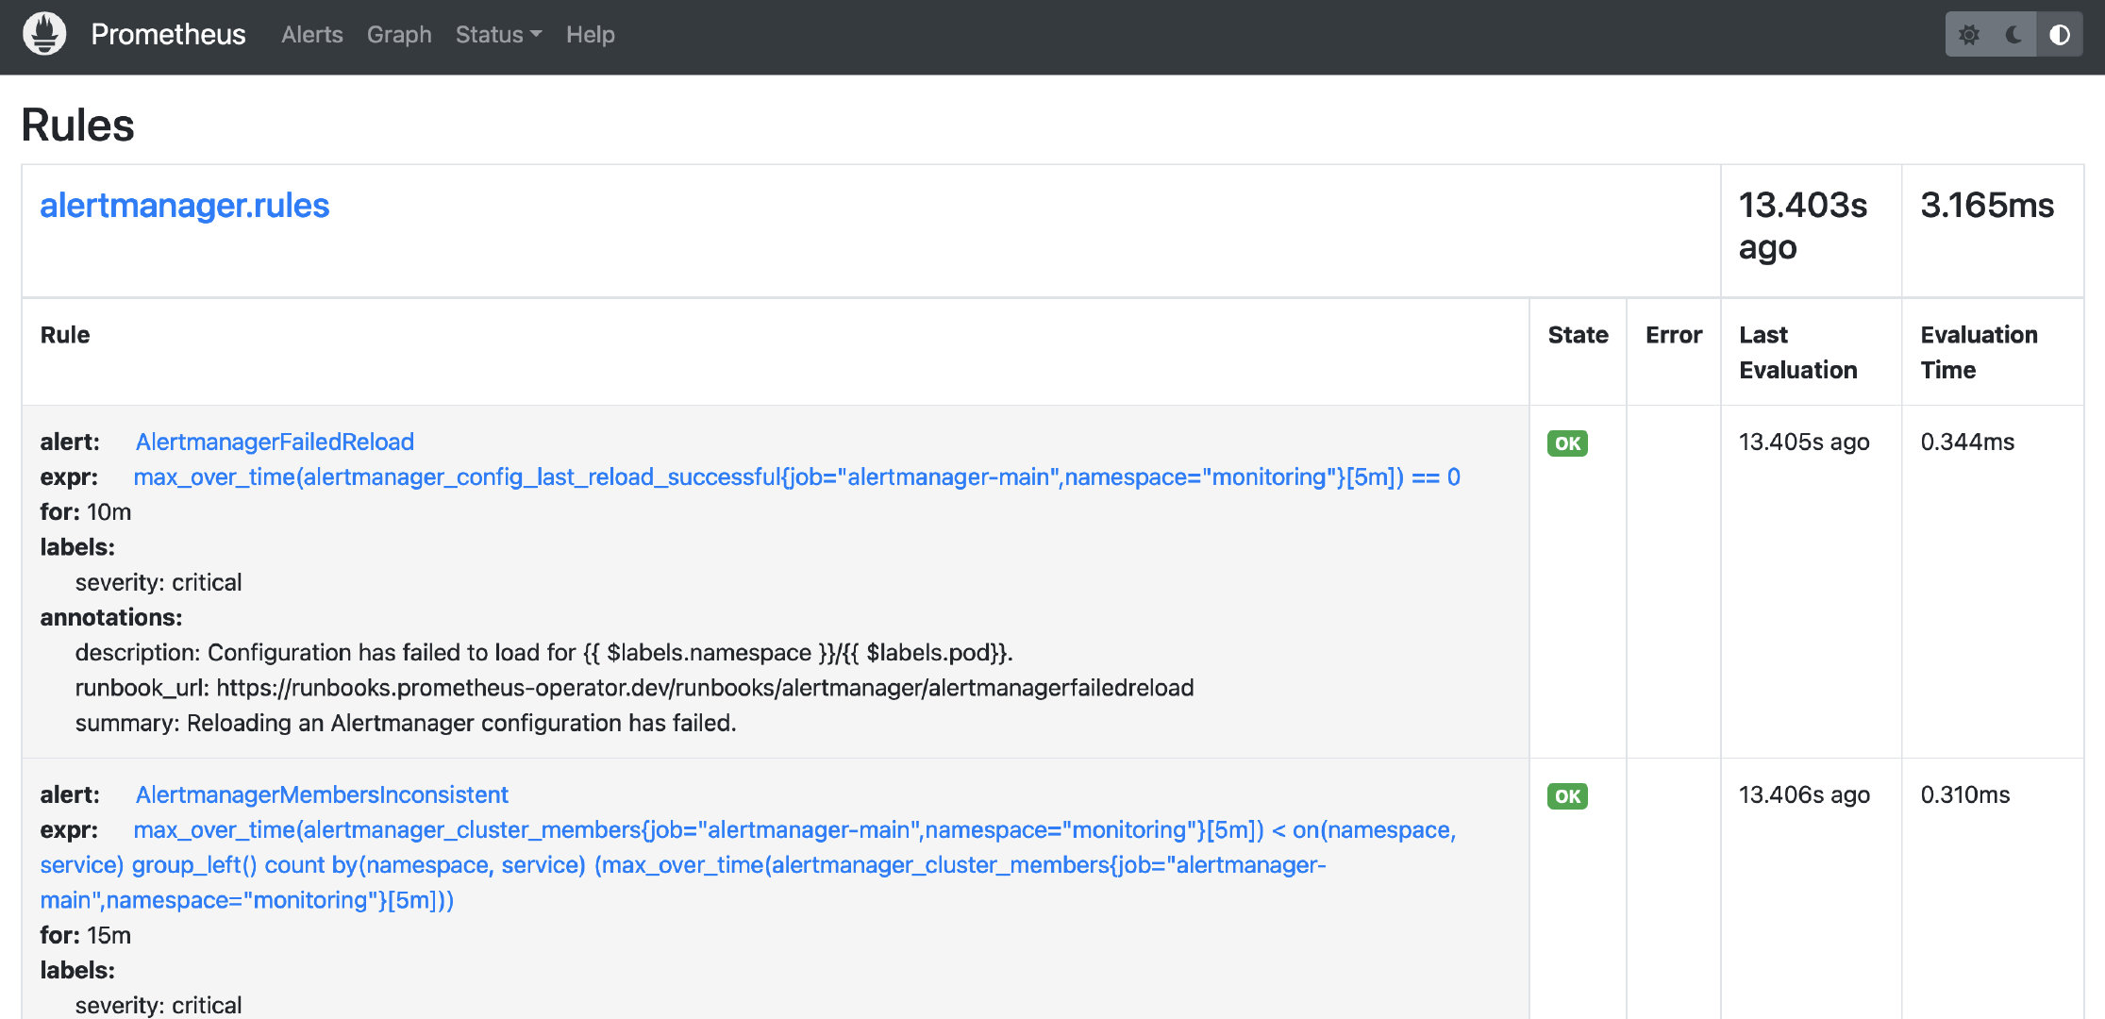Viewport: 2105px width, 1019px height.
Task: Open the alertmanager.rules group link
Action: [184, 205]
